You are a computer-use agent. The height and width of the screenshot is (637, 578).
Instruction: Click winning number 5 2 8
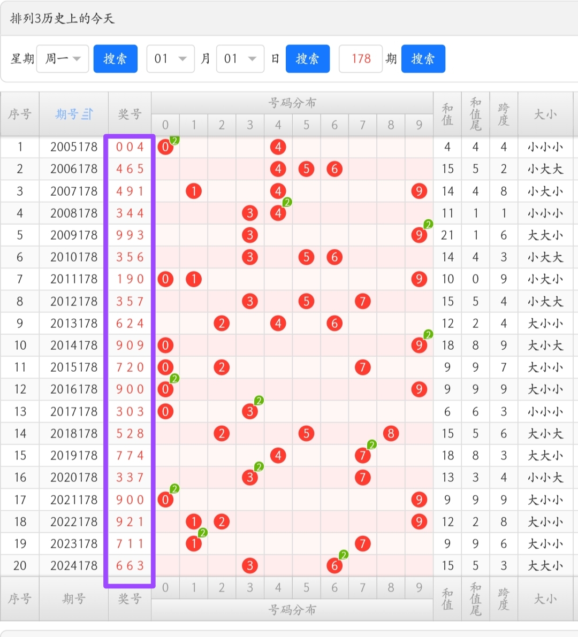[130, 433]
